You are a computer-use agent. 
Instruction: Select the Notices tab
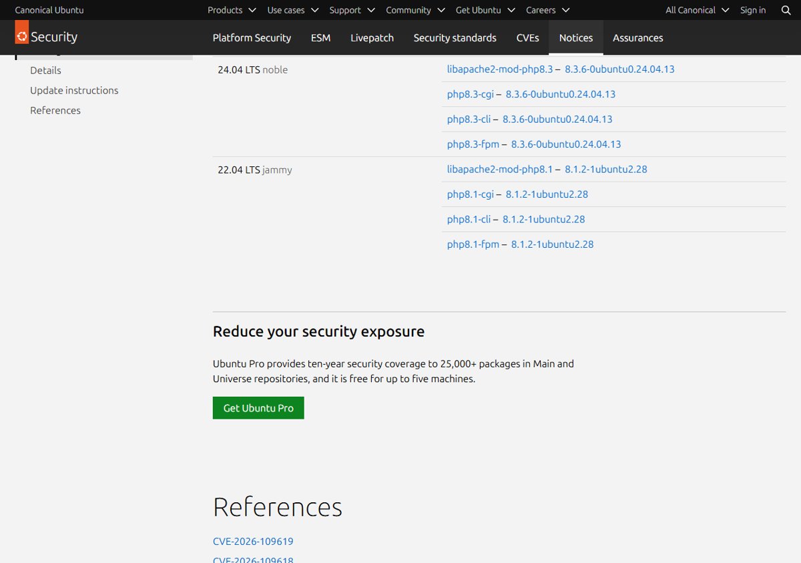576,37
